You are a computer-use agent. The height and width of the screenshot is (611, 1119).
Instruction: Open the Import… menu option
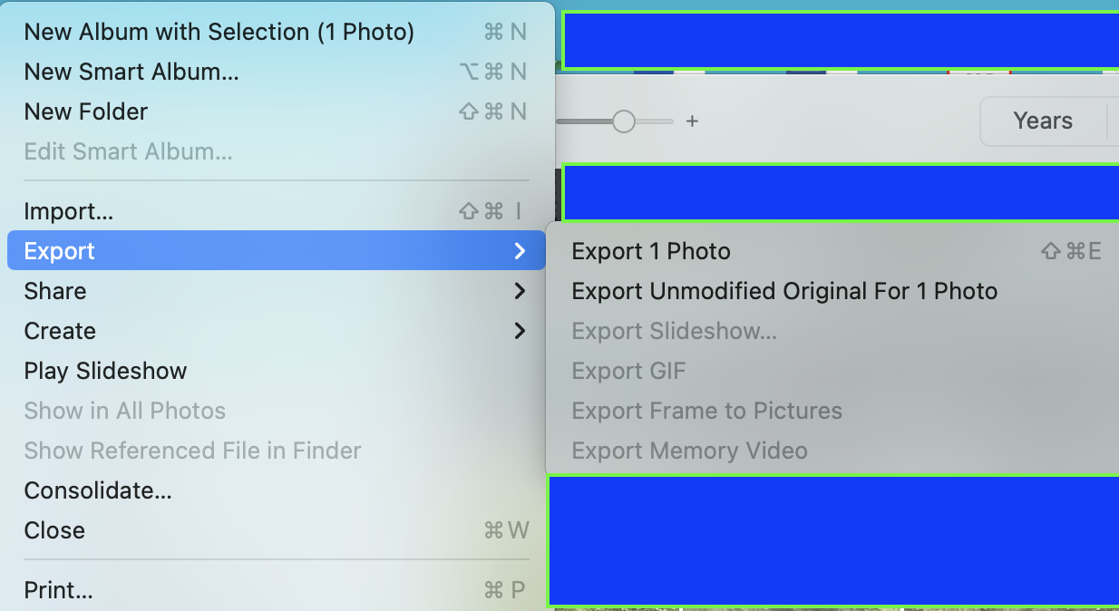click(69, 211)
